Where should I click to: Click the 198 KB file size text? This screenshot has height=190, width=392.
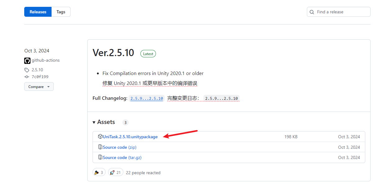pos(291,137)
